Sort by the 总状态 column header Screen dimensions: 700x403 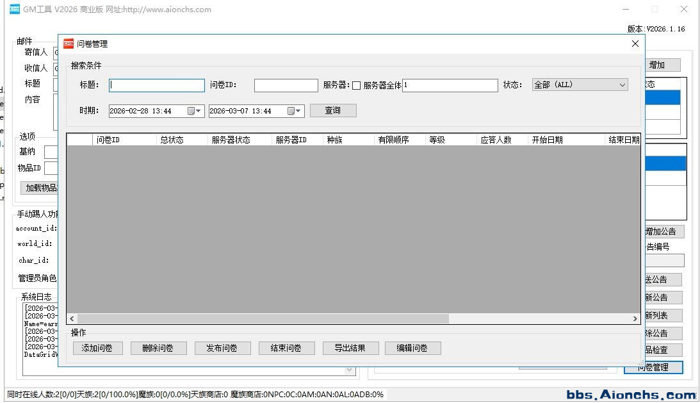[182, 140]
